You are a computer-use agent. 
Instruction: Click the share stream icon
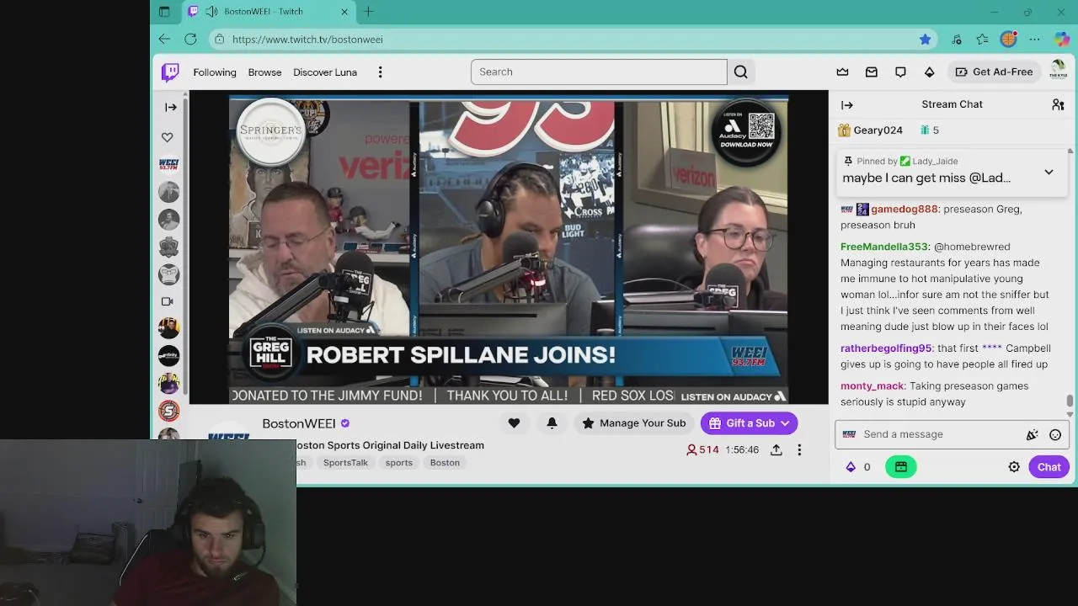pyautogui.click(x=776, y=450)
